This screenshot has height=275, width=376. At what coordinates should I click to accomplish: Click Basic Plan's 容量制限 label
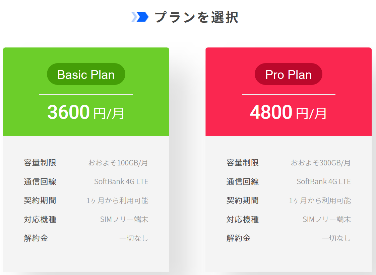pyautogui.click(x=40, y=163)
